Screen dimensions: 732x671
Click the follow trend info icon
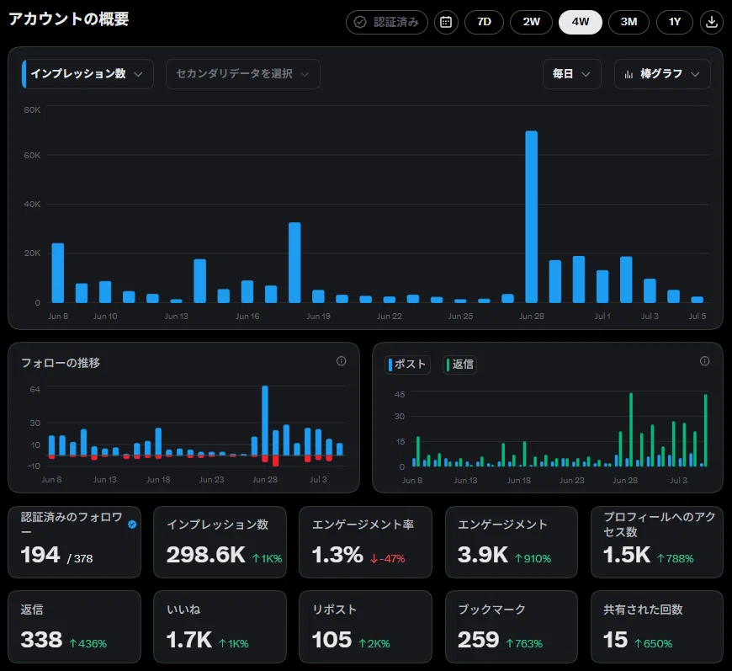(x=342, y=361)
